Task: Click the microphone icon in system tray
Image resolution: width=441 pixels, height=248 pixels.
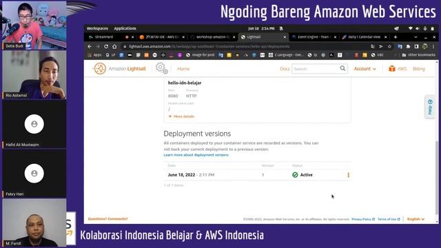Action: tap(424, 28)
